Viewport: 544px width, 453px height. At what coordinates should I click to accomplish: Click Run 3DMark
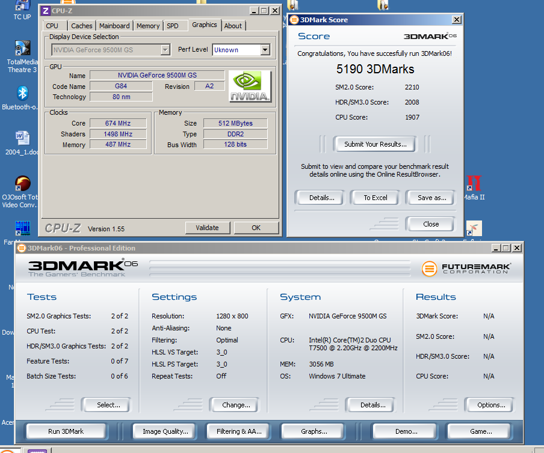(66, 431)
